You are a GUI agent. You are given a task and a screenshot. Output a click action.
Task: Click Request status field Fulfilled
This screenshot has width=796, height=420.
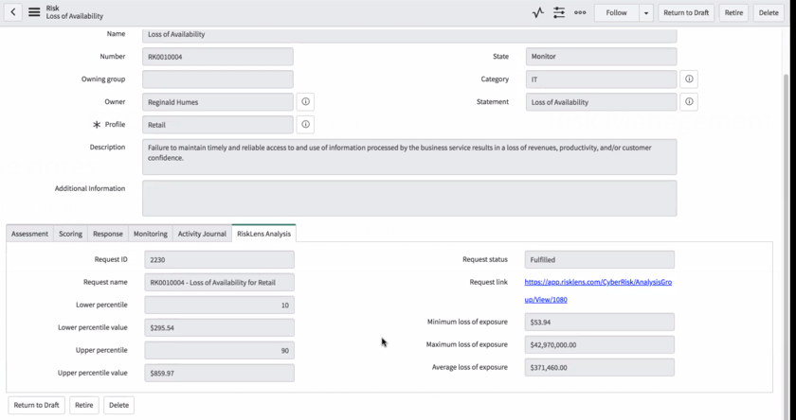(x=600, y=259)
